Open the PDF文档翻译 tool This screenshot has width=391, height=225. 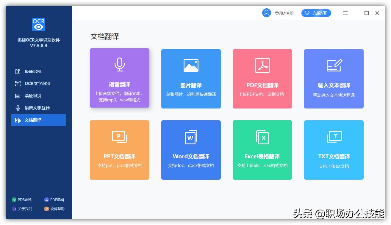coord(262,79)
